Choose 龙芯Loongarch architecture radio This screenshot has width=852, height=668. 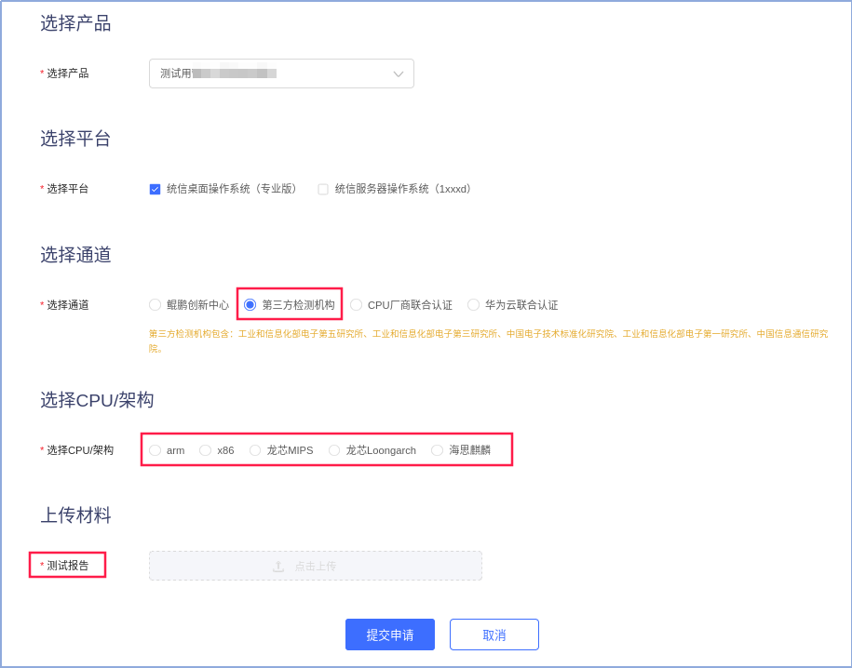pyautogui.click(x=334, y=450)
